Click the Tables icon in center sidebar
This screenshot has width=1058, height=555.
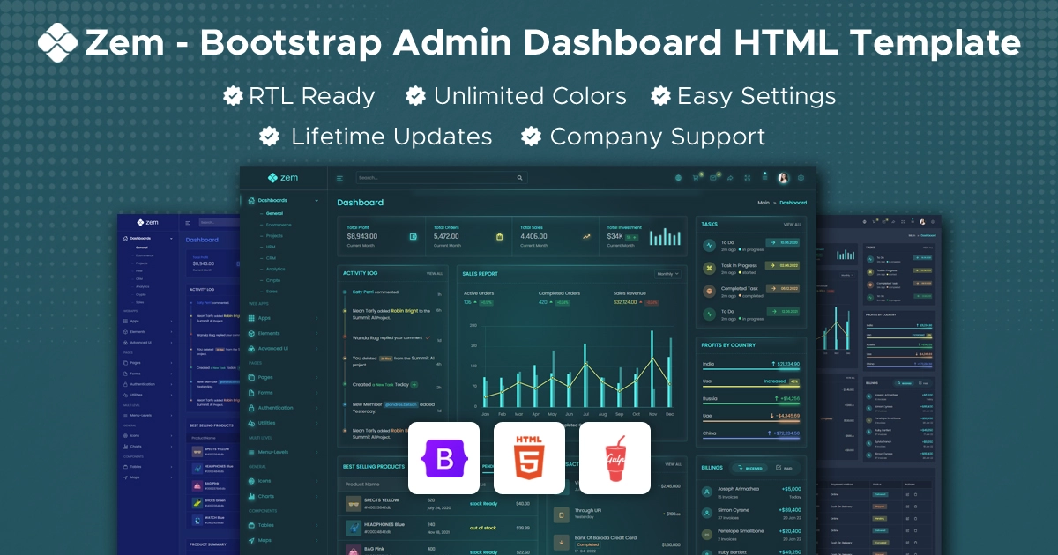click(x=251, y=525)
